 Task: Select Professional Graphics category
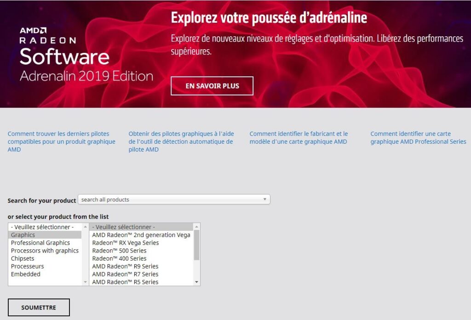coord(45,242)
